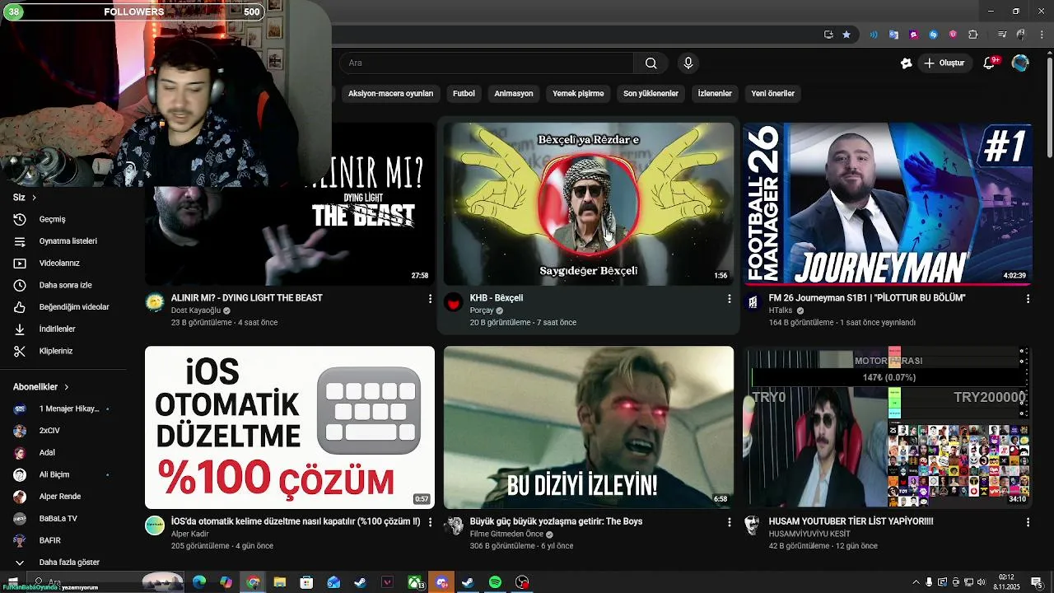Select the Son yüklenenler filter chip
Screen dimensions: 1054x593
(x=651, y=94)
